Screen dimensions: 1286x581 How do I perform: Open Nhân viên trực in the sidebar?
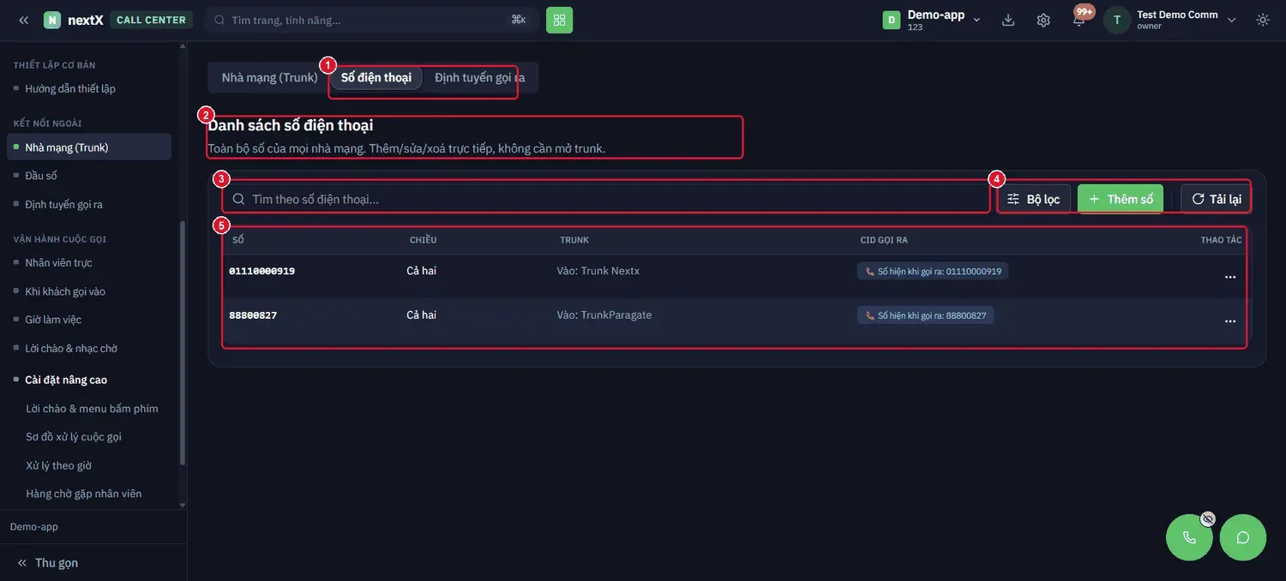(58, 262)
